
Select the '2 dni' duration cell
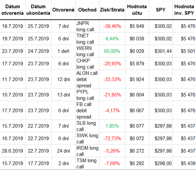64,163
